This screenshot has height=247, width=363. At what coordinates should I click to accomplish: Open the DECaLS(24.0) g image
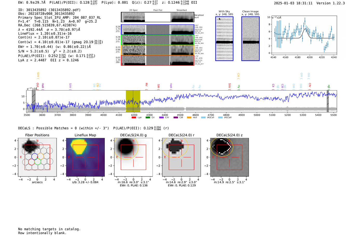click(134, 158)
